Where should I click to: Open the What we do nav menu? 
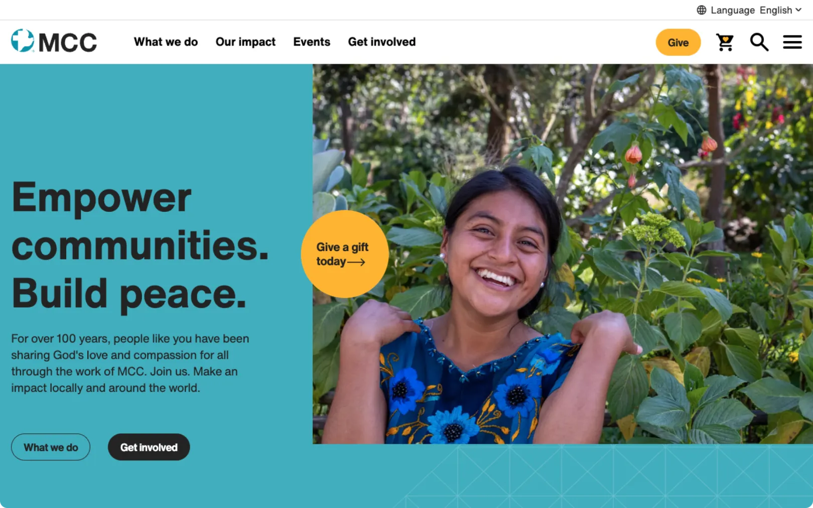166,42
